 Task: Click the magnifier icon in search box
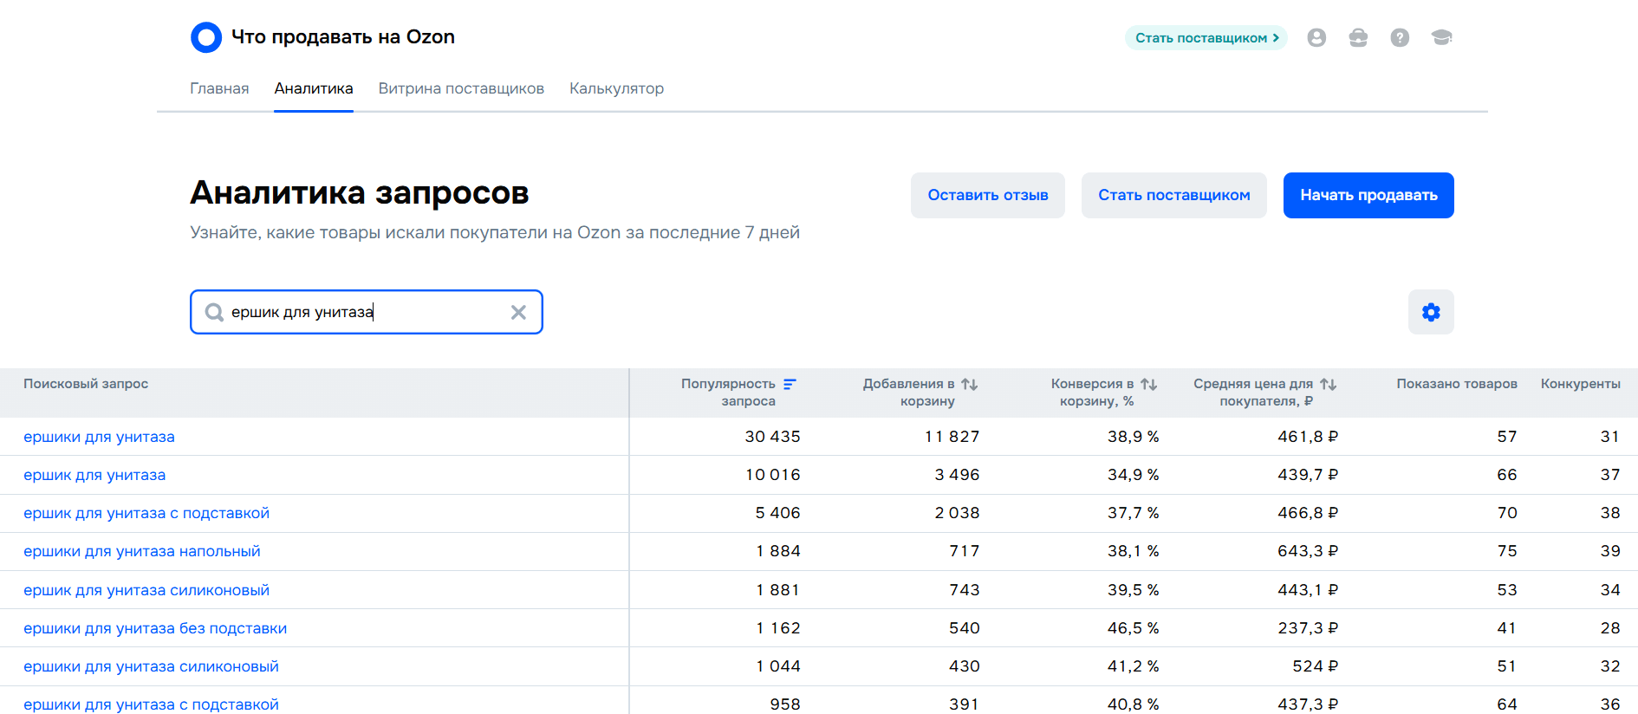(214, 312)
